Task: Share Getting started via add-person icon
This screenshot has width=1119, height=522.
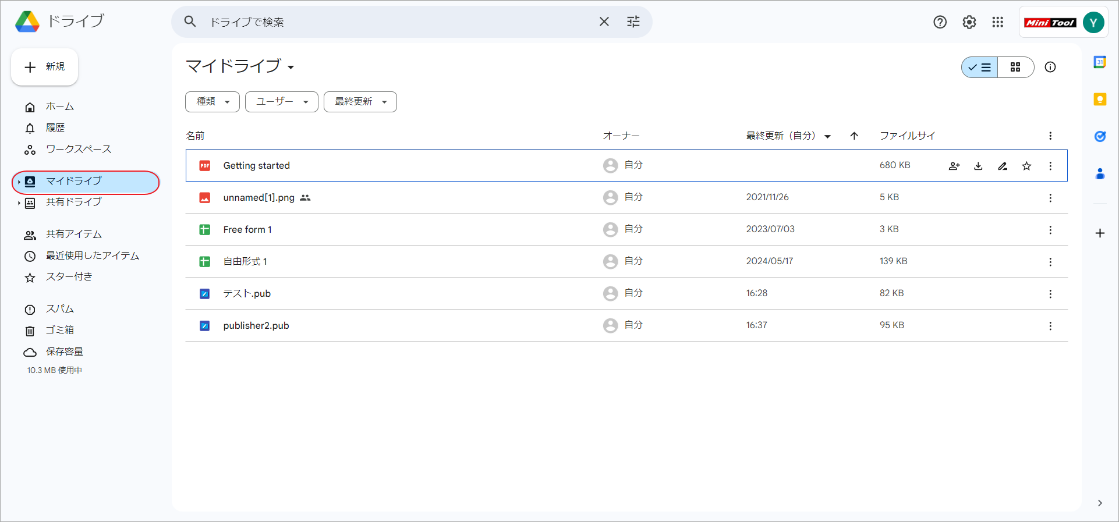Action: click(x=954, y=166)
